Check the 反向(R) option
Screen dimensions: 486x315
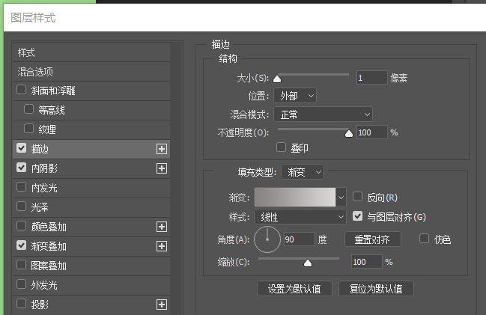click(358, 197)
